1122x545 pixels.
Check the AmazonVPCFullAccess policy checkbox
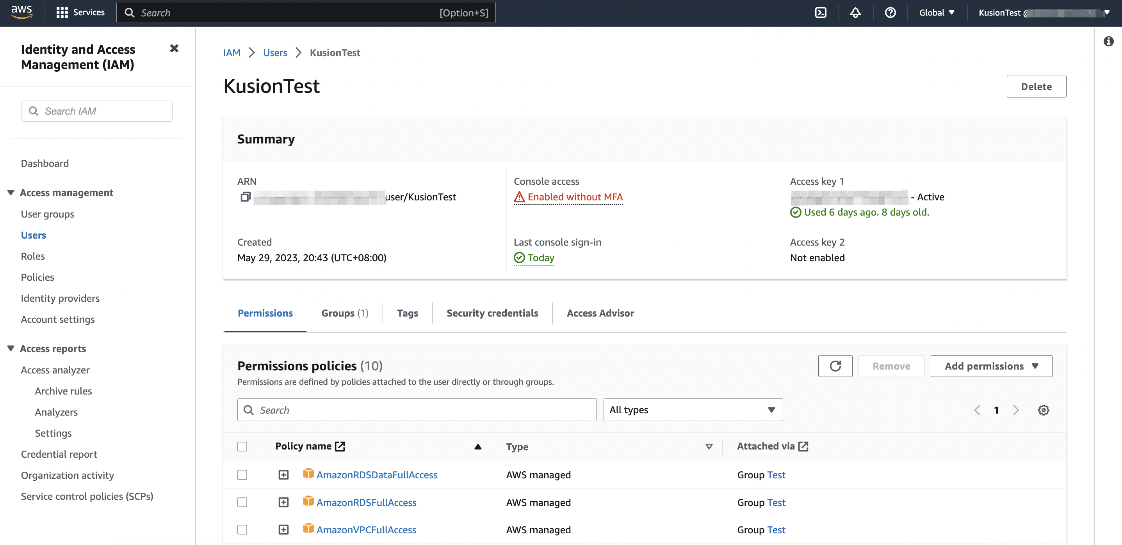tap(242, 529)
